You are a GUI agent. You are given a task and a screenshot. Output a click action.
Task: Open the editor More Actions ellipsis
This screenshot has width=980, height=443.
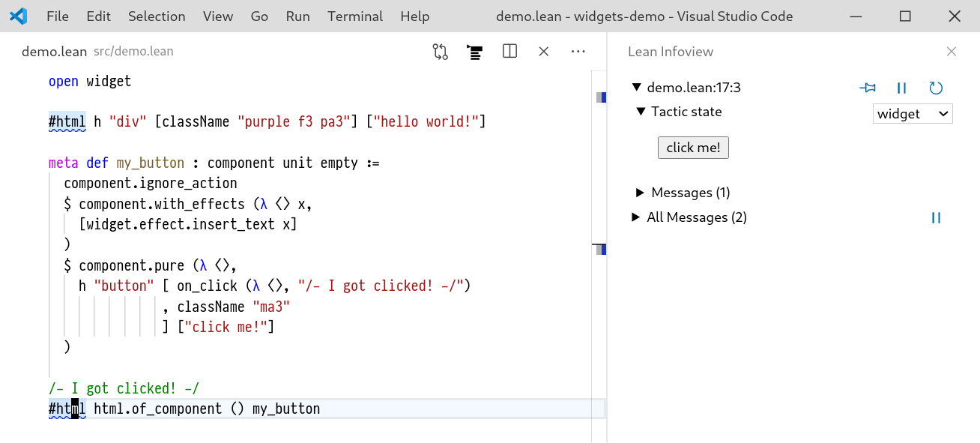(578, 52)
